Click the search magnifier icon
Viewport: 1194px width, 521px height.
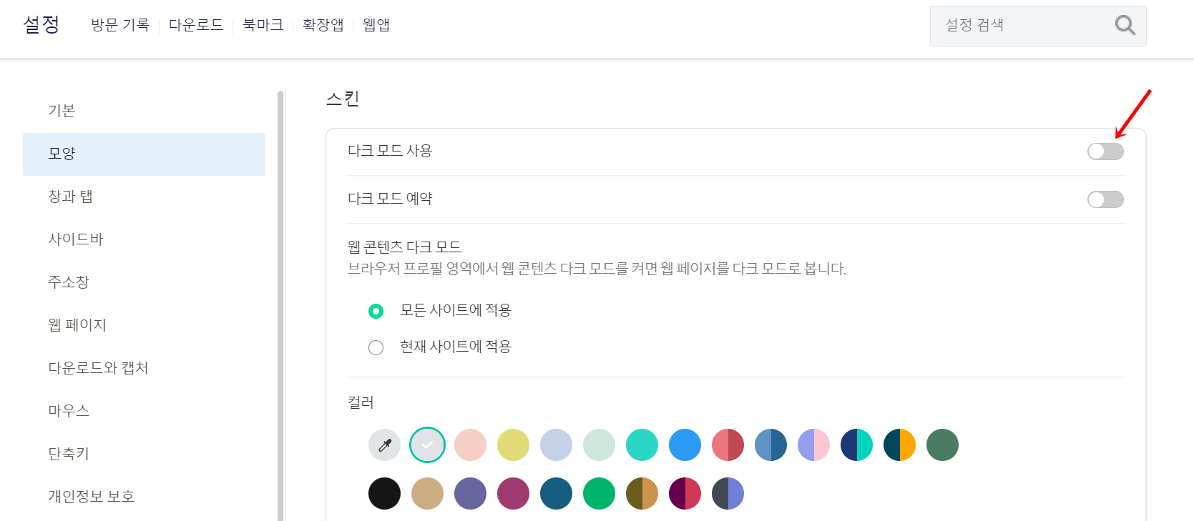pyautogui.click(x=1124, y=26)
